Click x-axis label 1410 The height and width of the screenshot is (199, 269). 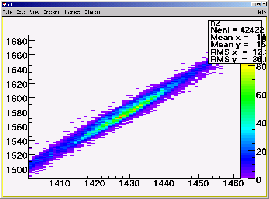(60, 183)
